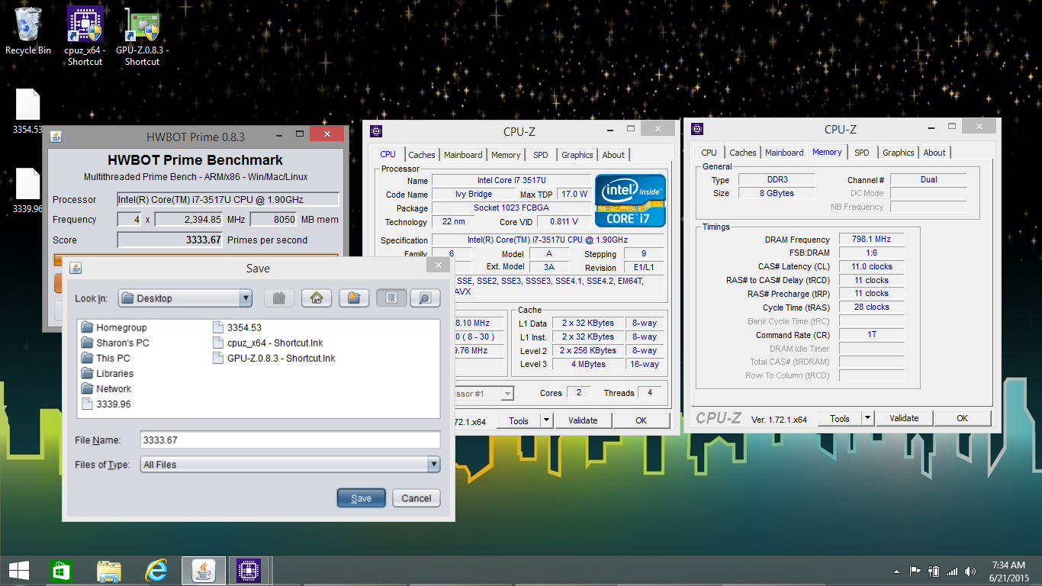Expand Look In Desktop dropdown
Image resolution: width=1042 pixels, height=586 pixels.
coord(246,298)
